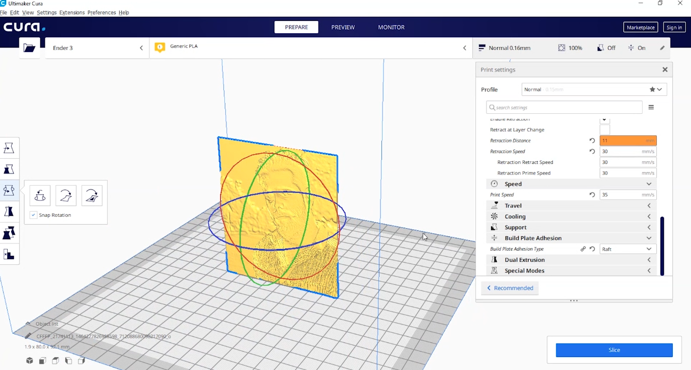Reset the model rotation
Viewport: 691px width, 370px height.
coord(40,195)
